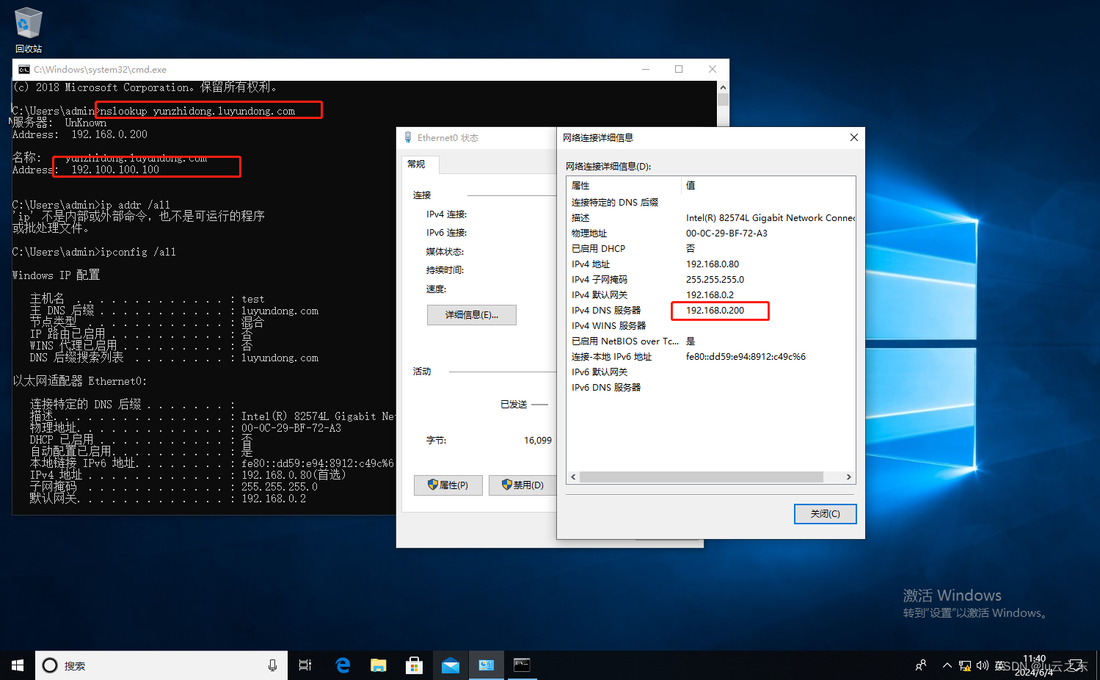This screenshot has width=1100, height=680.
Task: Open the Recycle Bin on desktop
Action: click(28, 29)
